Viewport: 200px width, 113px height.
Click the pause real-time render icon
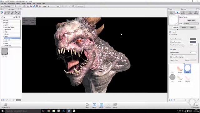click(x=15, y=6)
